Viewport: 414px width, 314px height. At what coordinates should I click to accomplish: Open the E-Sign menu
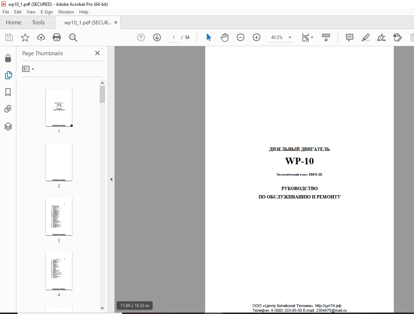click(x=47, y=12)
